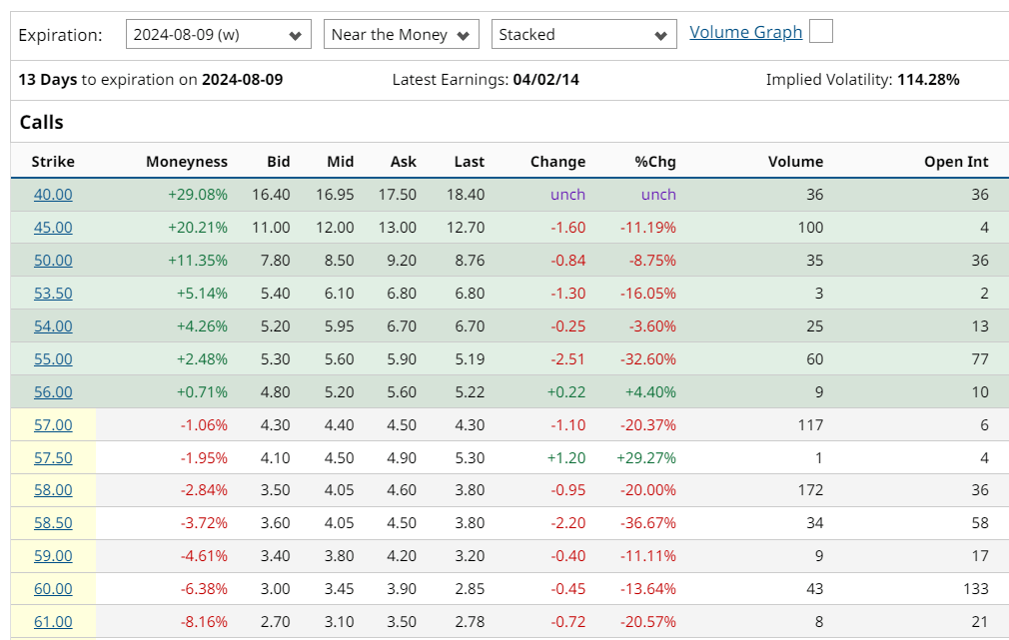Click the Moneyness column header

tap(187, 161)
